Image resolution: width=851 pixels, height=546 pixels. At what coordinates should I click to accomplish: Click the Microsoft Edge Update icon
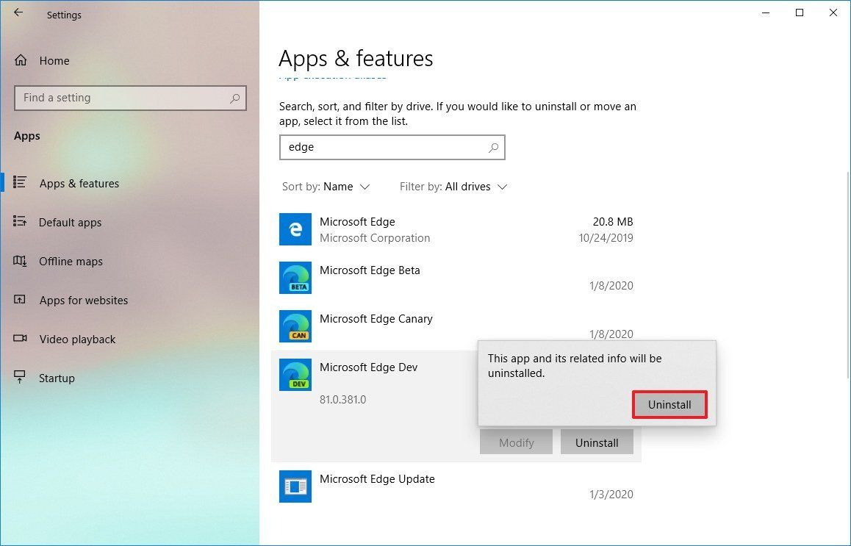(x=295, y=486)
